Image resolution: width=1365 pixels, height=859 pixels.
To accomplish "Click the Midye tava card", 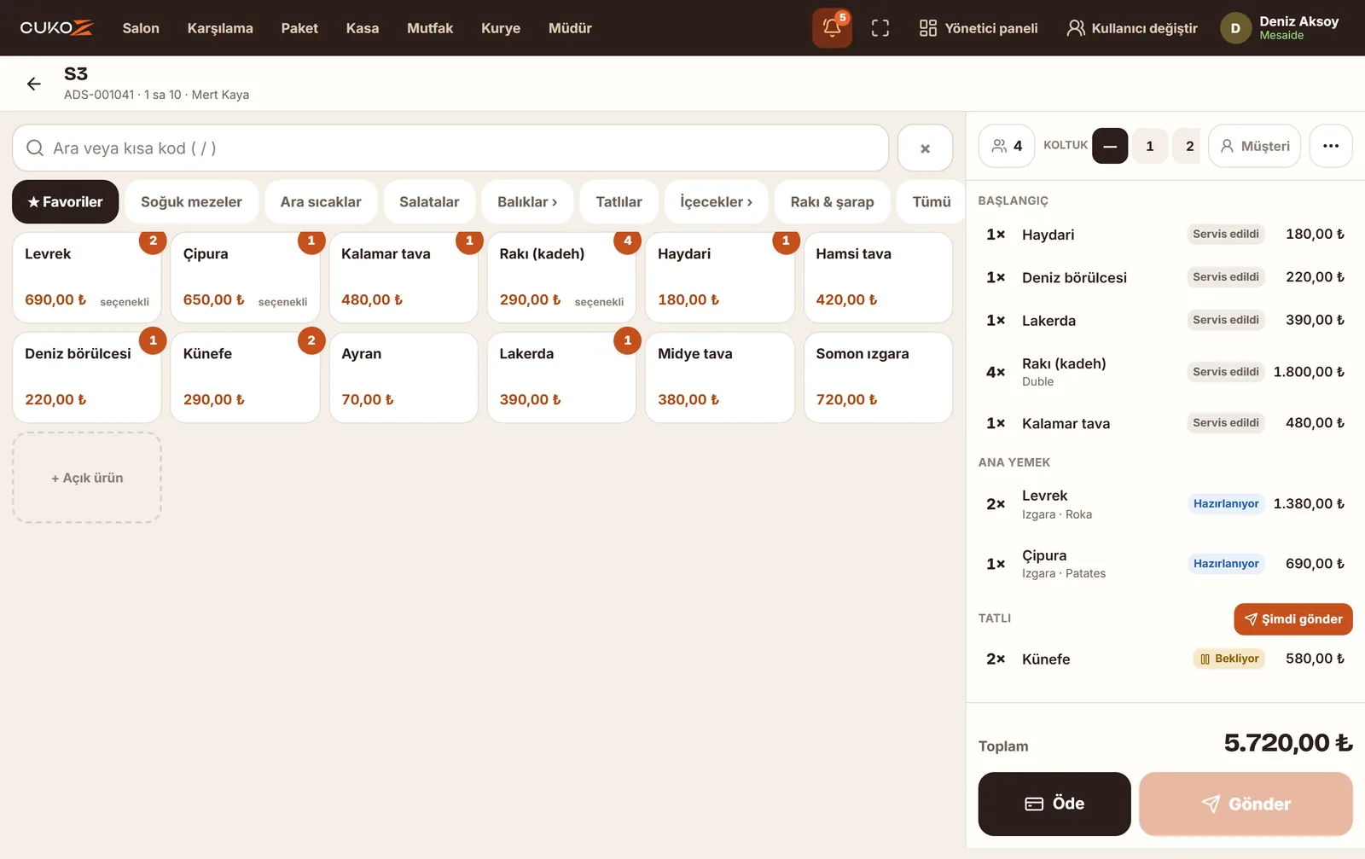I will [720, 378].
